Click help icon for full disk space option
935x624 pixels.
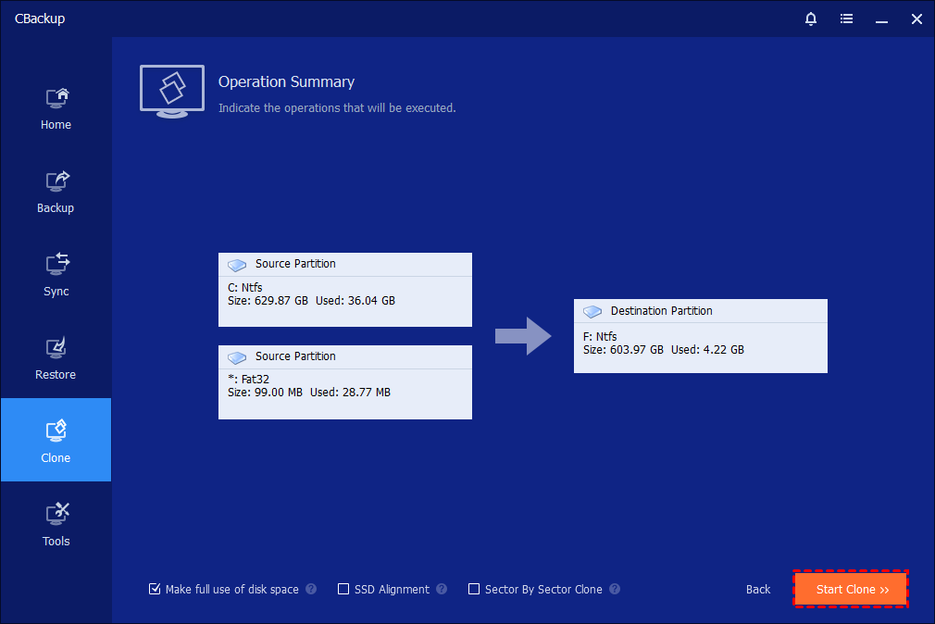[311, 589]
